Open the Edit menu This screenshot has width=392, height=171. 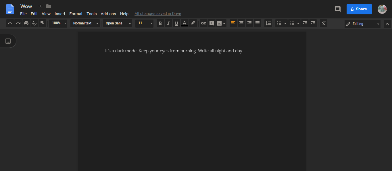pyautogui.click(x=34, y=14)
